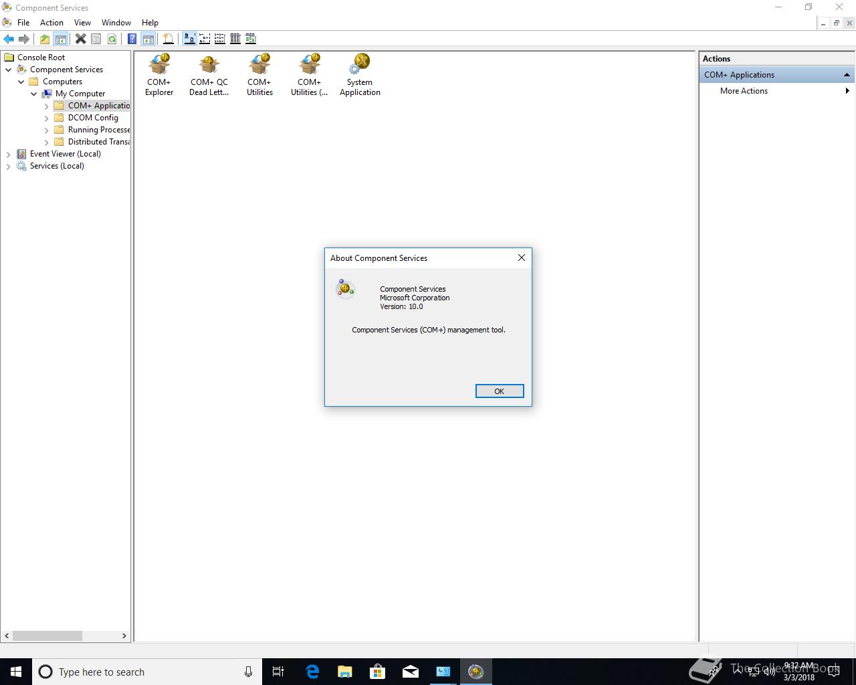Open the Window menu
This screenshot has height=685, width=856.
[x=116, y=23]
